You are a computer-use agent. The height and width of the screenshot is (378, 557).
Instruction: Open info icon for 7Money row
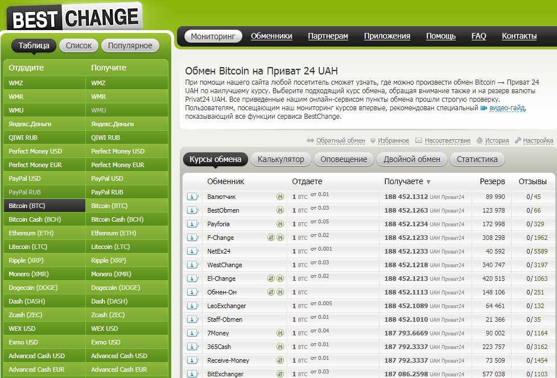tap(192, 333)
